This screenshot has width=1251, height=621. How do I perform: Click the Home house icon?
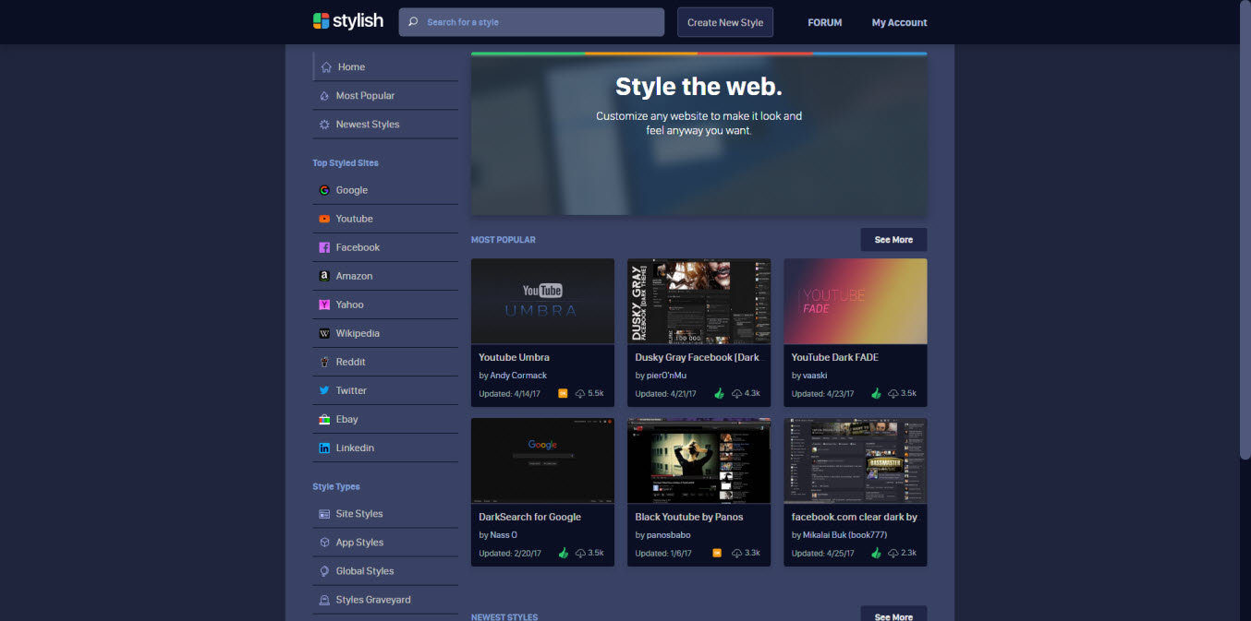pos(326,67)
